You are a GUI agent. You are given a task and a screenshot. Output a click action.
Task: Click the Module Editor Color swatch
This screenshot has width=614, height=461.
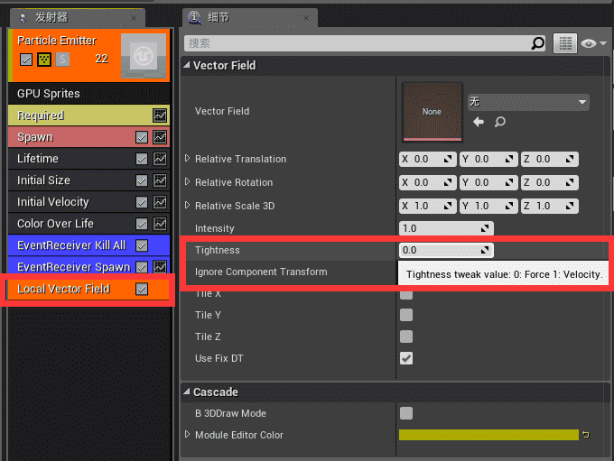click(488, 435)
